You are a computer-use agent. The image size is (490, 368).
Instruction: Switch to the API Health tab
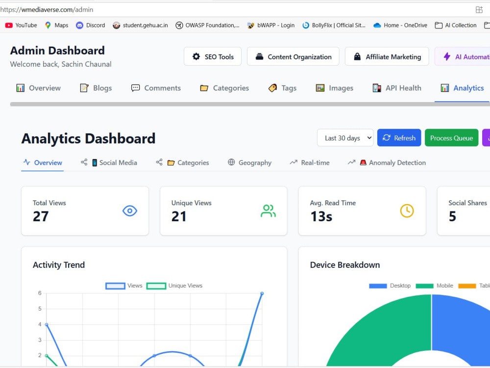tap(397, 88)
